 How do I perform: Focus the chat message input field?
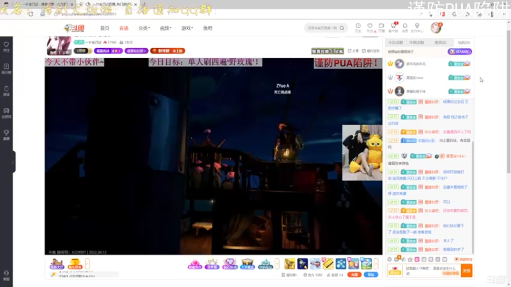click(432, 270)
